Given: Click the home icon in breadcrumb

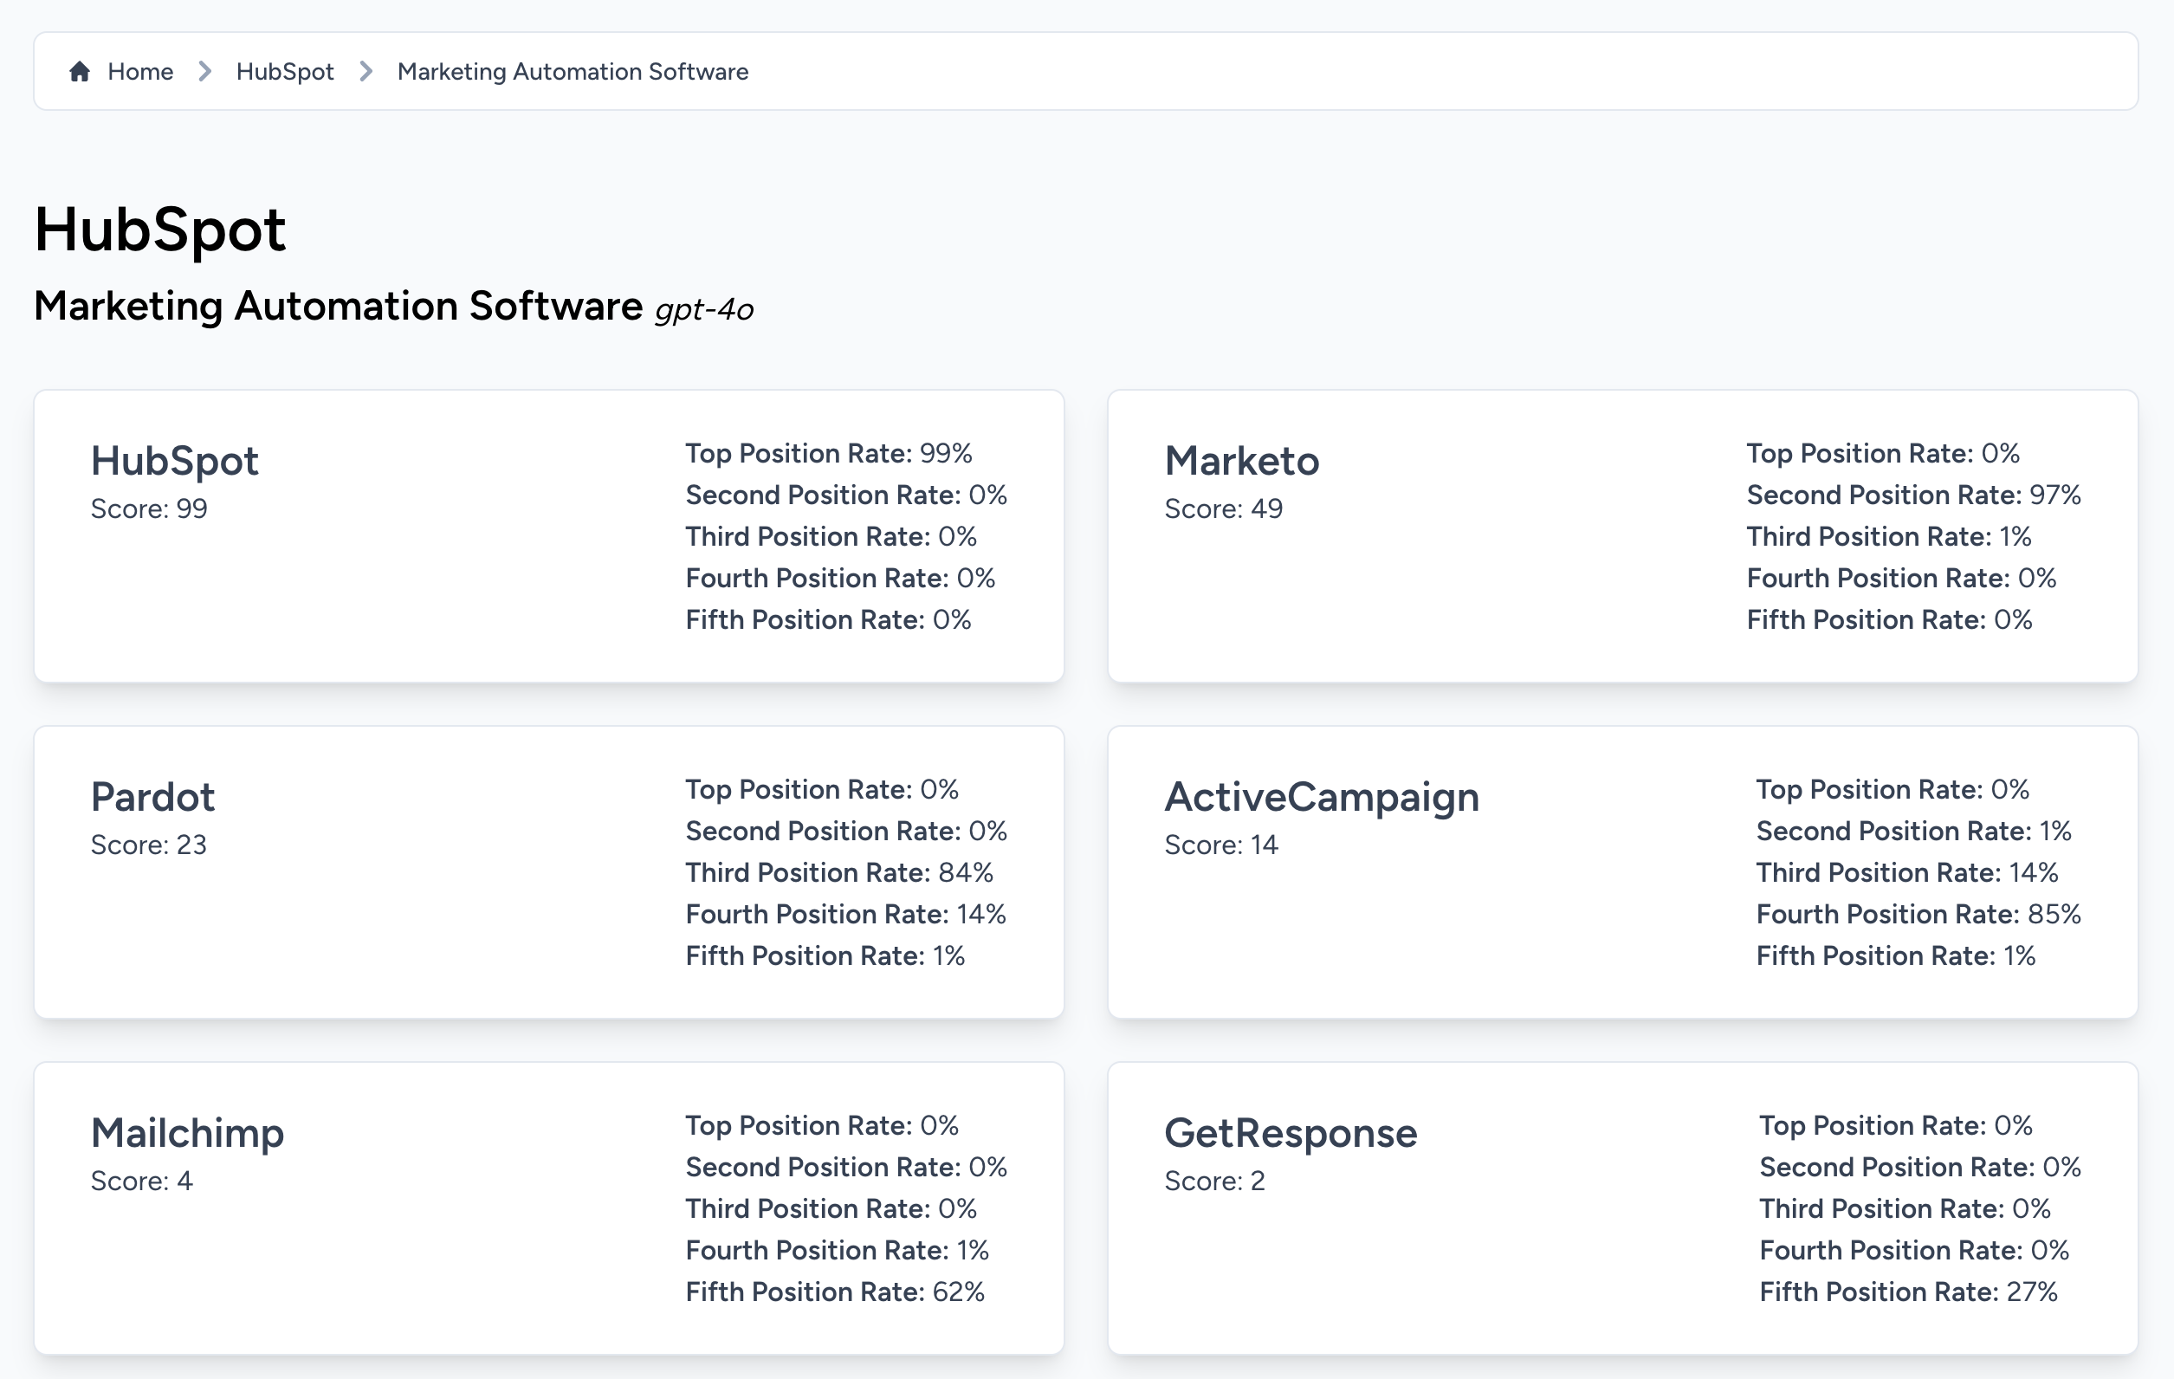Looking at the screenshot, I should 80,71.
